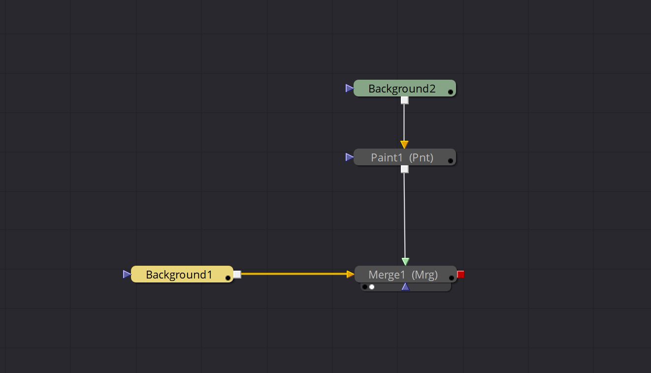651x373 pixels.
Task: Click Background1's blue mask input arrow
Action: pos(127,274)
